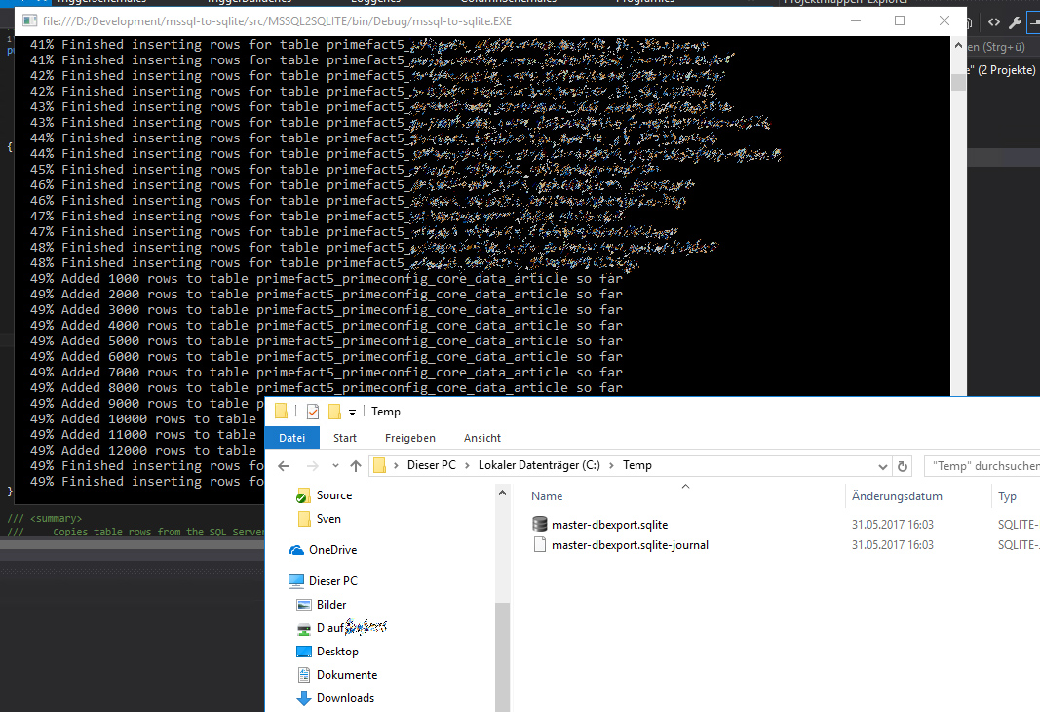Screen dimensions: 1040x712
Task: Expand the chevron after Dieser PC
Action: click(x=467, y=465)
